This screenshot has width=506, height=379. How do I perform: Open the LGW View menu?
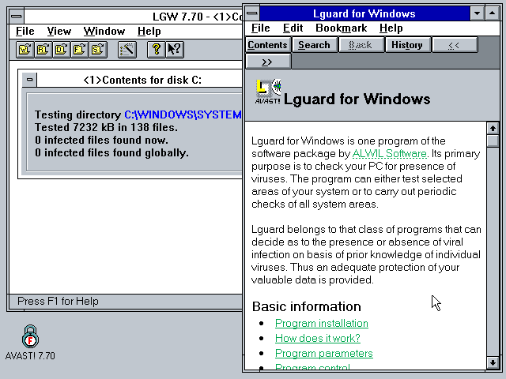tap(59, 31)
